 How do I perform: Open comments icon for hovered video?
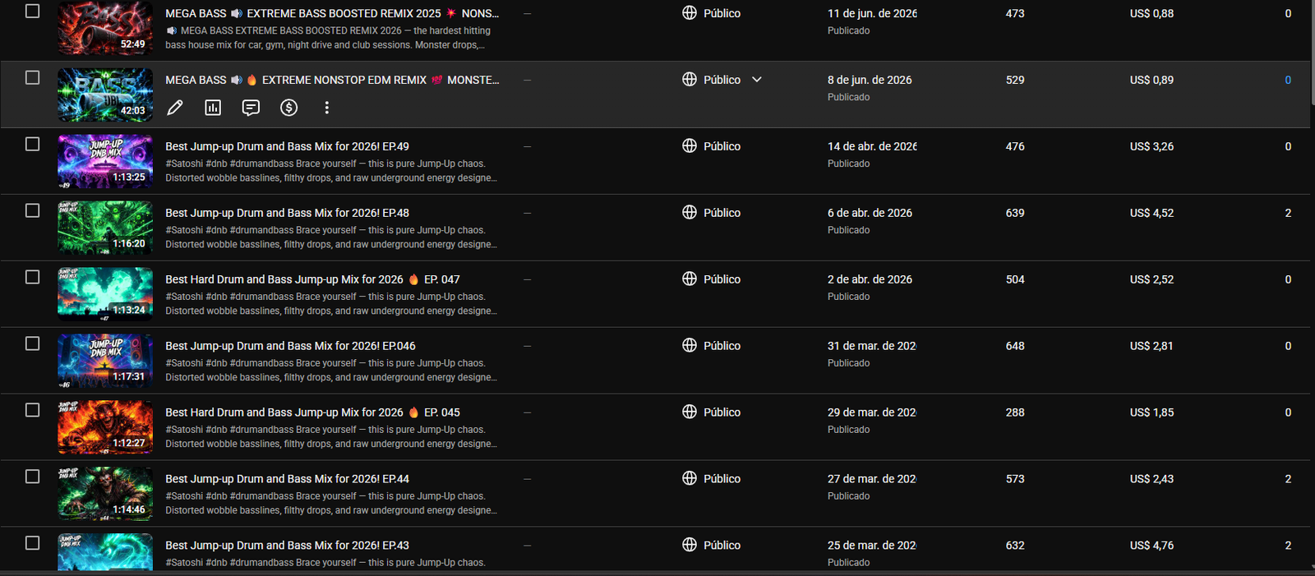click(251, 108)
